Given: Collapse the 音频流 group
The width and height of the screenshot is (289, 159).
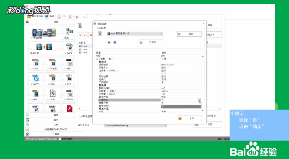Looking at the screenshot, I should coord(97,85).
